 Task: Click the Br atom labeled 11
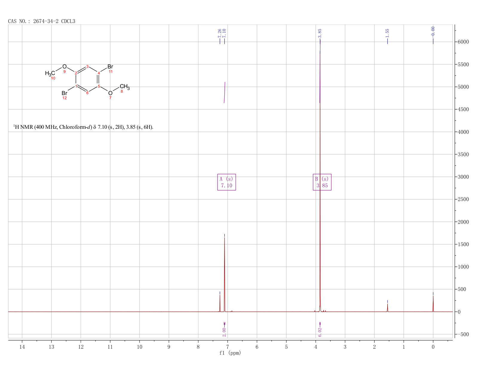(110, 67)
